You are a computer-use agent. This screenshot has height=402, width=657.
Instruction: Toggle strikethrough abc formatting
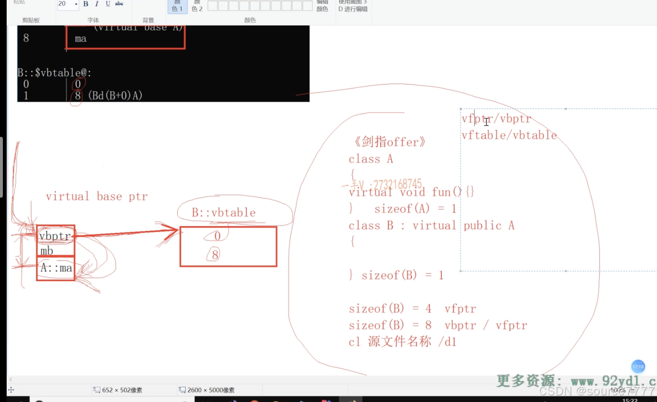tap(119, 4)
